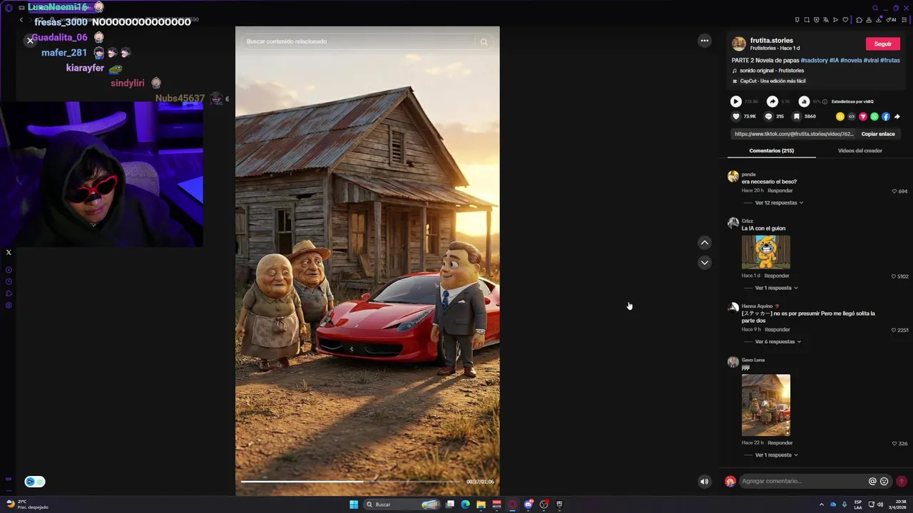Open more share options arrow

(x=897, y=116)
